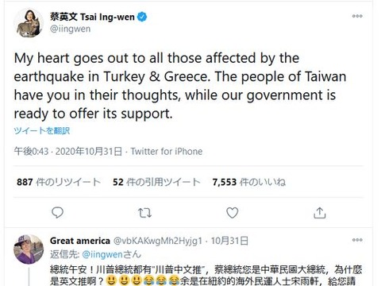The height and width of the screenshot is (286, 381).
Task: Click the retweet arrows icon
Action: click(144, 213)
